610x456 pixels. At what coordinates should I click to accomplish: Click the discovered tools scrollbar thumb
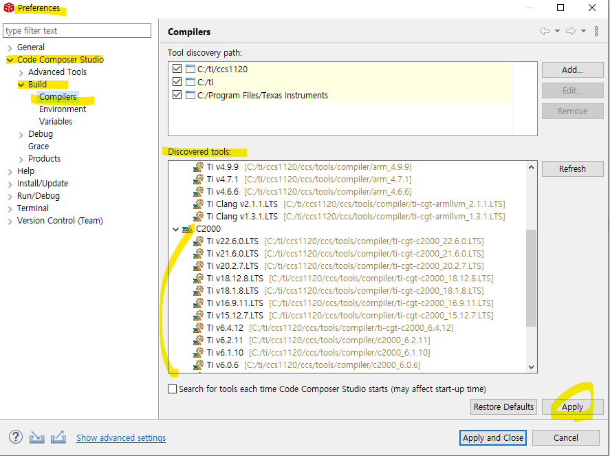tap(531, 278)
